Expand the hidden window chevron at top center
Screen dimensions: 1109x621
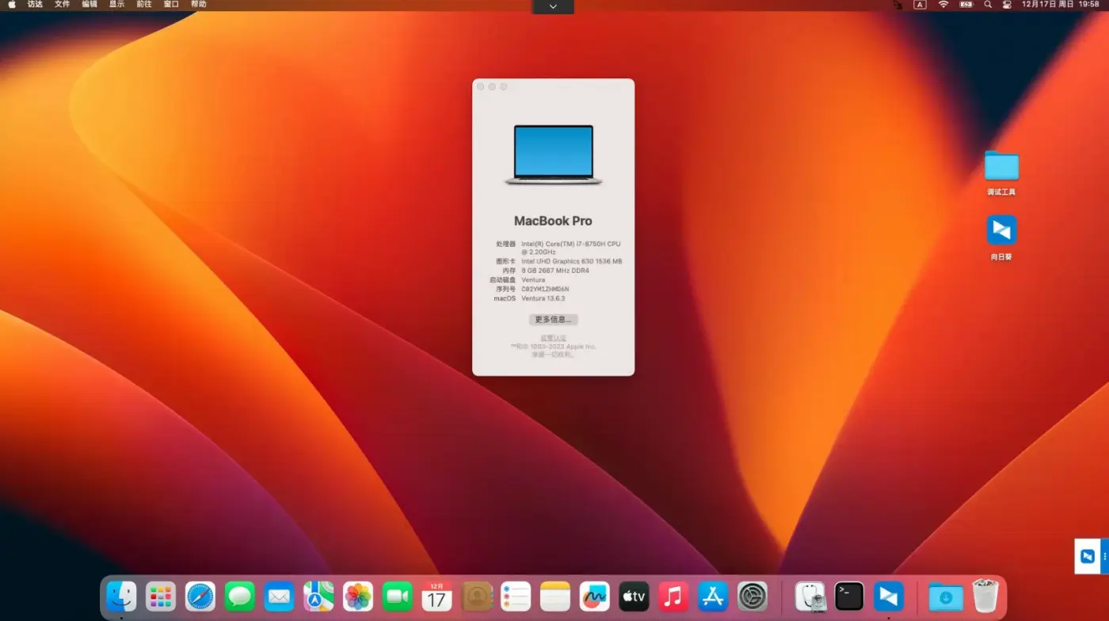click(552, 6)
